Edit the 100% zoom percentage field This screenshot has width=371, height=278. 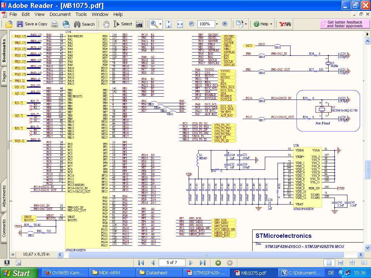pyautogui.click(x=206, y=24)
